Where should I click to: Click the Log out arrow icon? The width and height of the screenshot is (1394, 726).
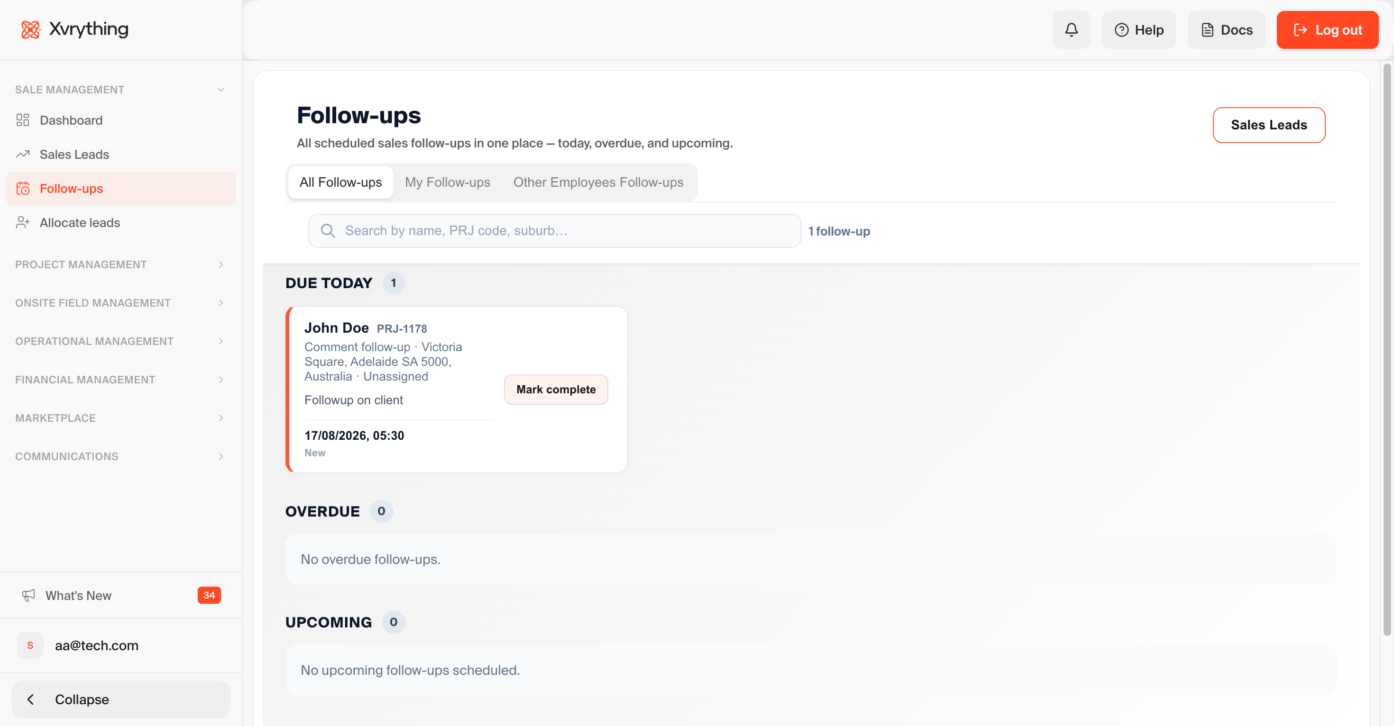tap(1300, 30)
